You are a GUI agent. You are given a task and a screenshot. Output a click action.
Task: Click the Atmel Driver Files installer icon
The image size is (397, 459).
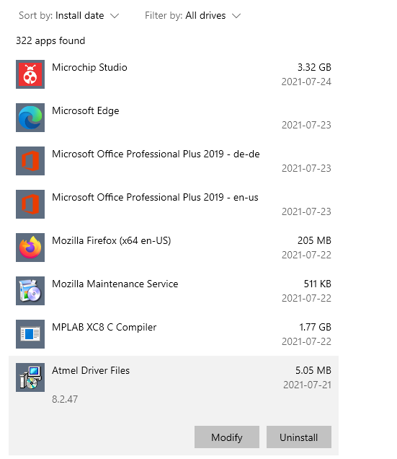point(30,377)
